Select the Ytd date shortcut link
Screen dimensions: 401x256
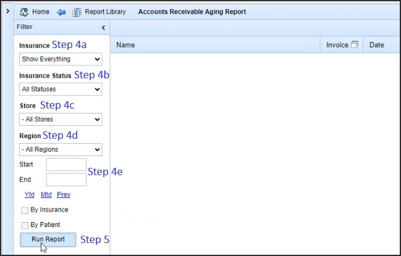[30, 194]
